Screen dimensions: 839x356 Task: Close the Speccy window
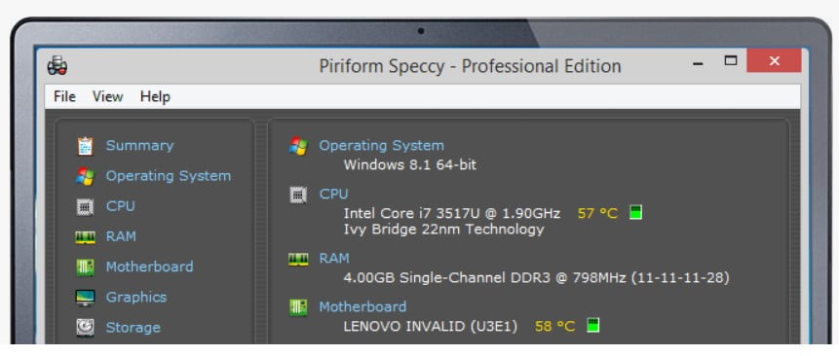pos(775,61)
